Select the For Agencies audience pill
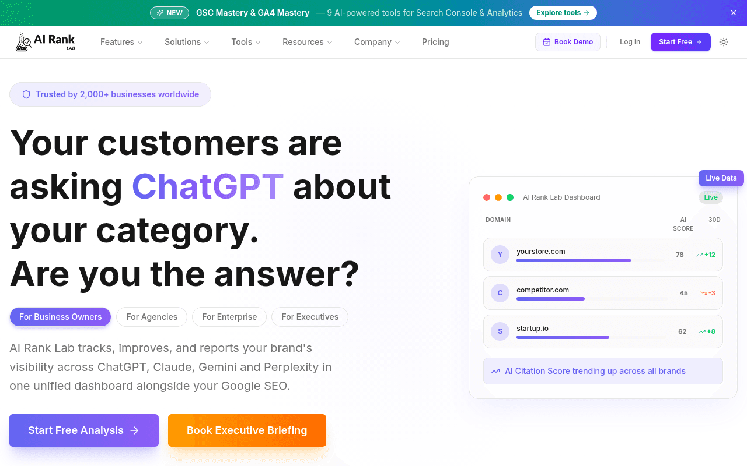Image resolution: width=747 pixels, height=466 pixels. point(152,317)
